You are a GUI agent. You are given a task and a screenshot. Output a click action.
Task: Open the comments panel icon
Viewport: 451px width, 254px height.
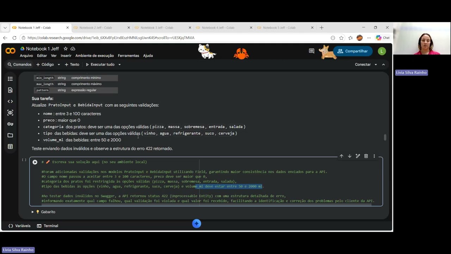pos(311,51)
